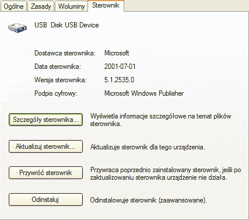
Task: Open Szczegóły sterownika button
Action: point(45,120)
